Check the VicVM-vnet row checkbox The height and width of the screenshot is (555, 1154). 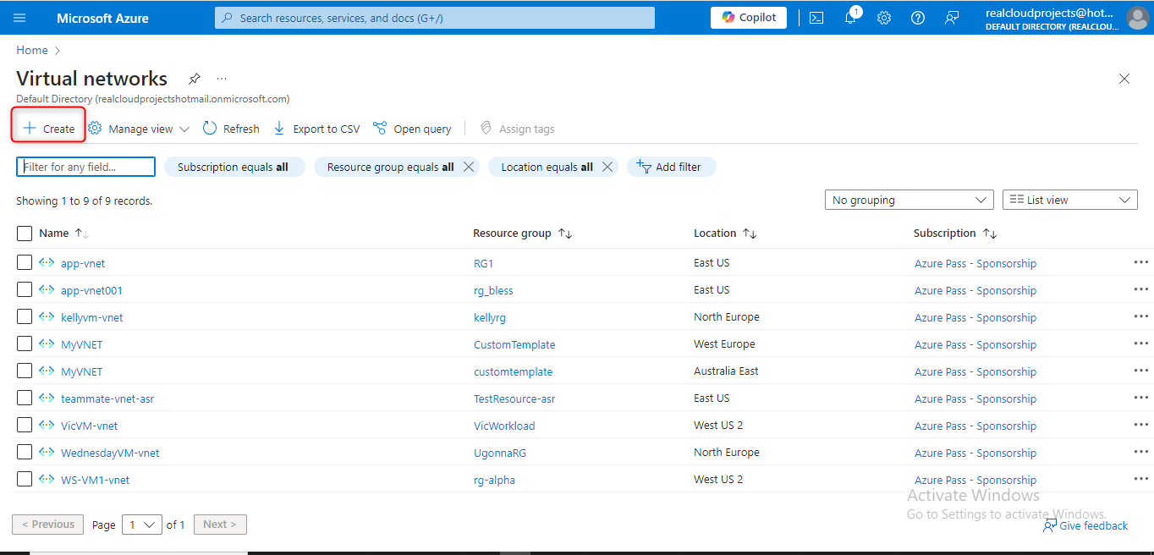[25, 425]
